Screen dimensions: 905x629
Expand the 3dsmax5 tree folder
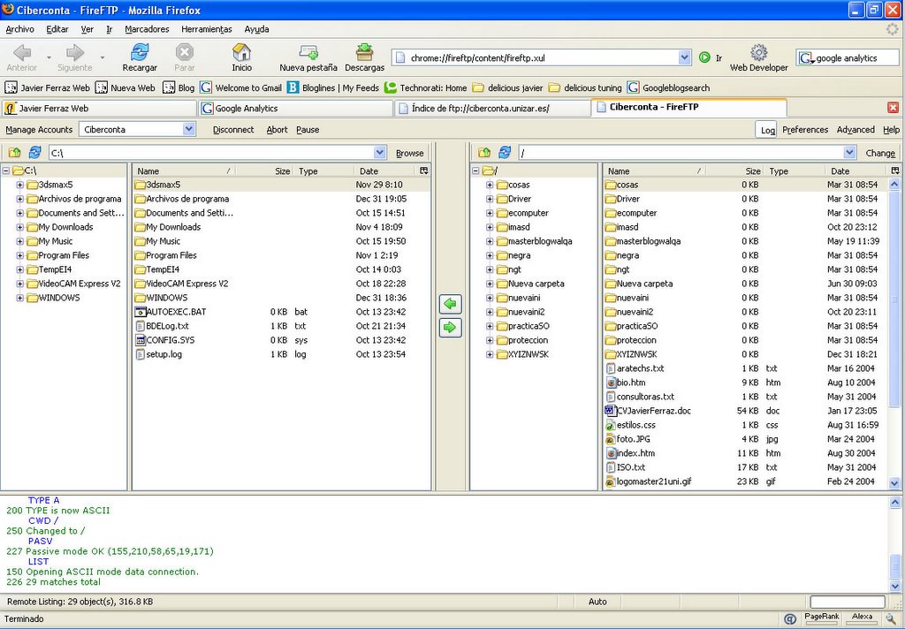point(20,185)
